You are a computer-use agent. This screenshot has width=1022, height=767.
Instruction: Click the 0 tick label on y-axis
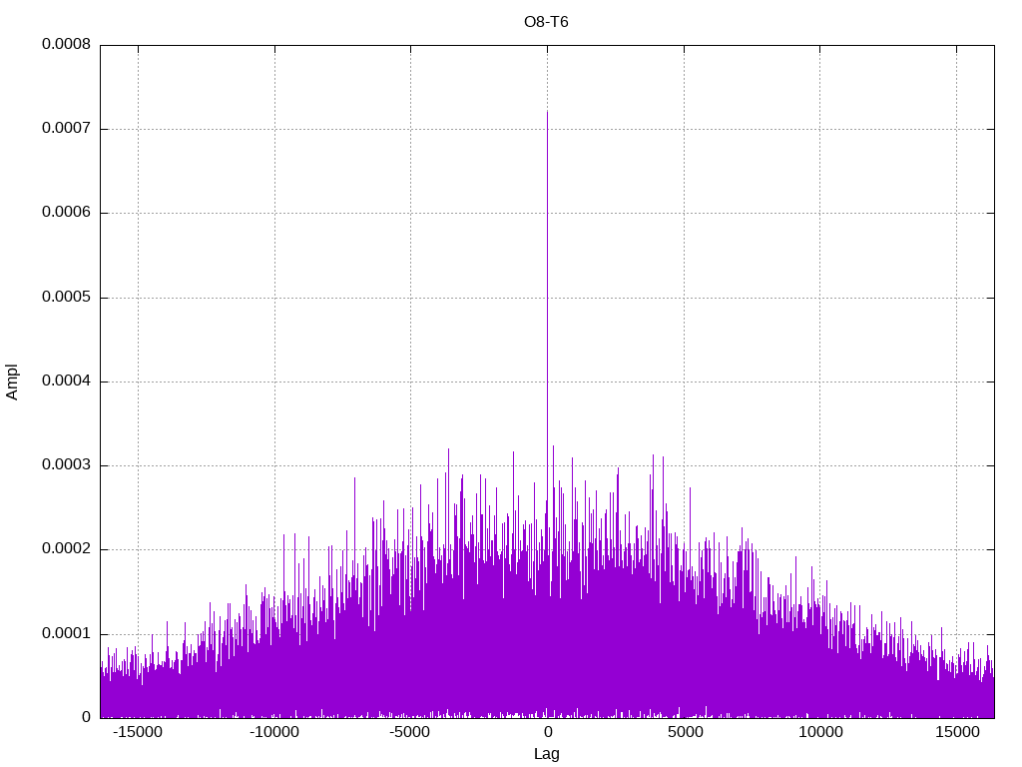tap(86, 717)
